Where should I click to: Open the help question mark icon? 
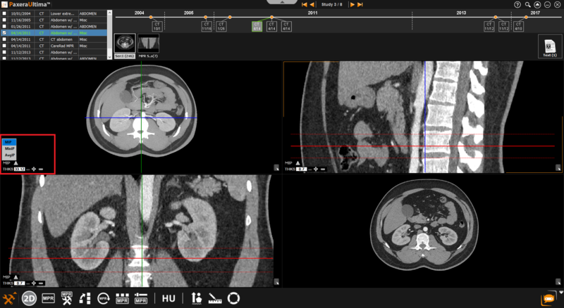tap(517, 4)
